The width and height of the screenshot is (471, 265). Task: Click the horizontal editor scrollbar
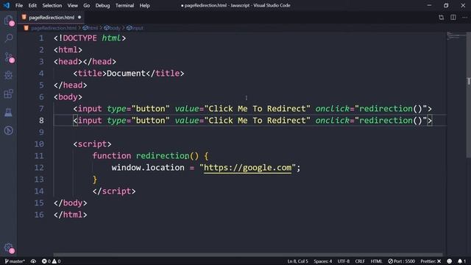pos(248,255)
